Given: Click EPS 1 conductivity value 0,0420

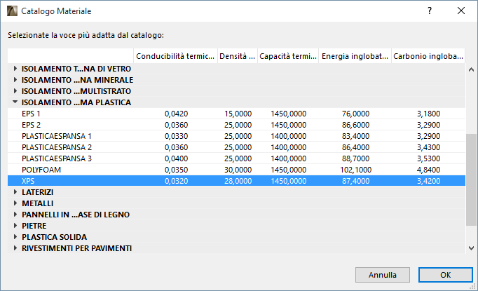Looking at the screenshot, I should (x=176, y=114).
